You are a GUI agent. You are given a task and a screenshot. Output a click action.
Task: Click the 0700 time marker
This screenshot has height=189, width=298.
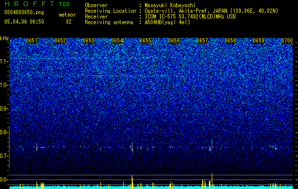287,41
